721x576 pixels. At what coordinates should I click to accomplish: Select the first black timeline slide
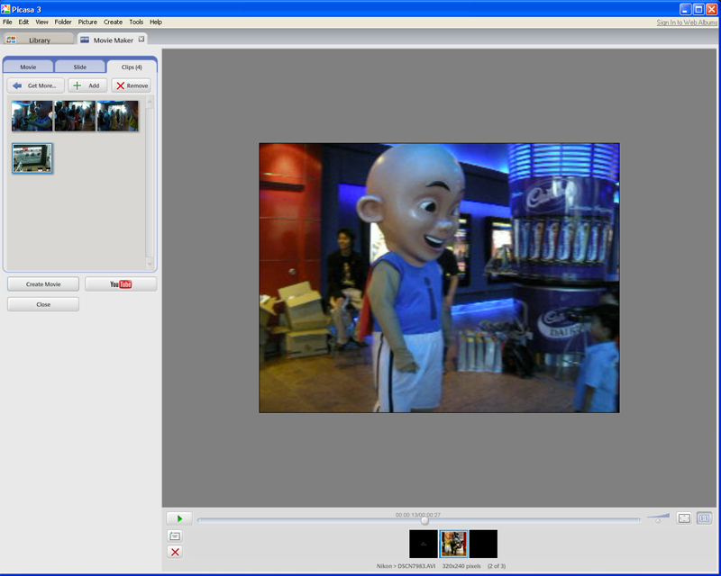[423, 544]
